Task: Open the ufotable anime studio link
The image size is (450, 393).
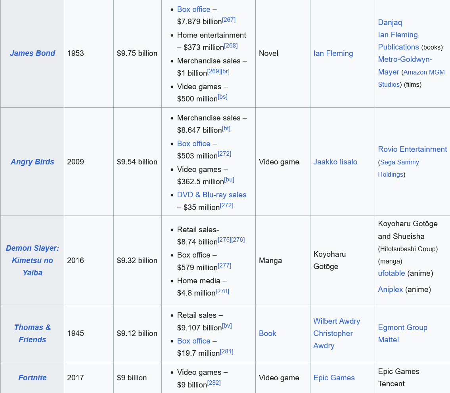Action: 391,273
